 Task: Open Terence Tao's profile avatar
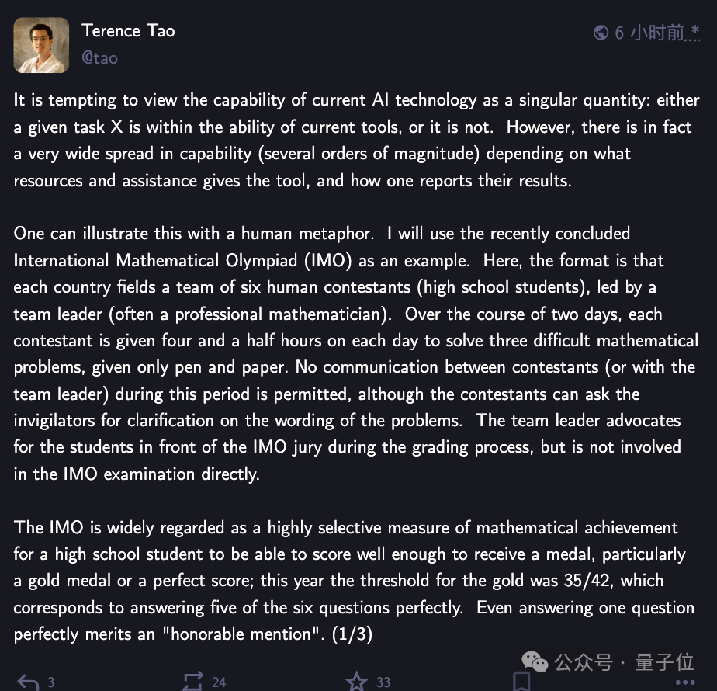[41, 44]
